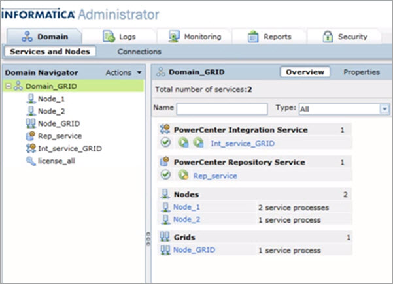The image size is (393, 284).
Task: Switch to the Logs tab
Action: click(x=119, y=37)
